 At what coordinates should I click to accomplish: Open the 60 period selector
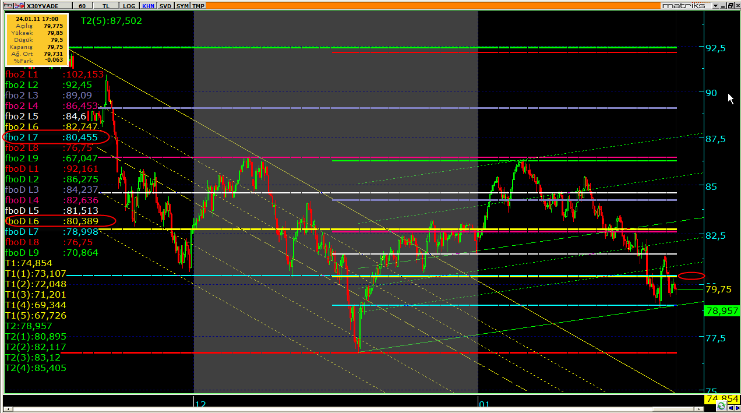[82, 5]
